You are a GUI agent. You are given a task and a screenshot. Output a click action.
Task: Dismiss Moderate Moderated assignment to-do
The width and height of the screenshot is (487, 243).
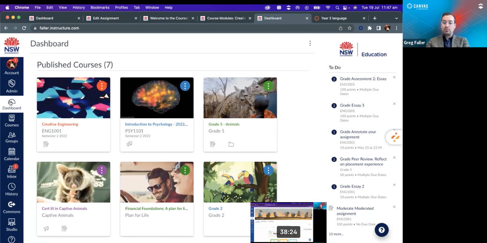tap(394, 207)
